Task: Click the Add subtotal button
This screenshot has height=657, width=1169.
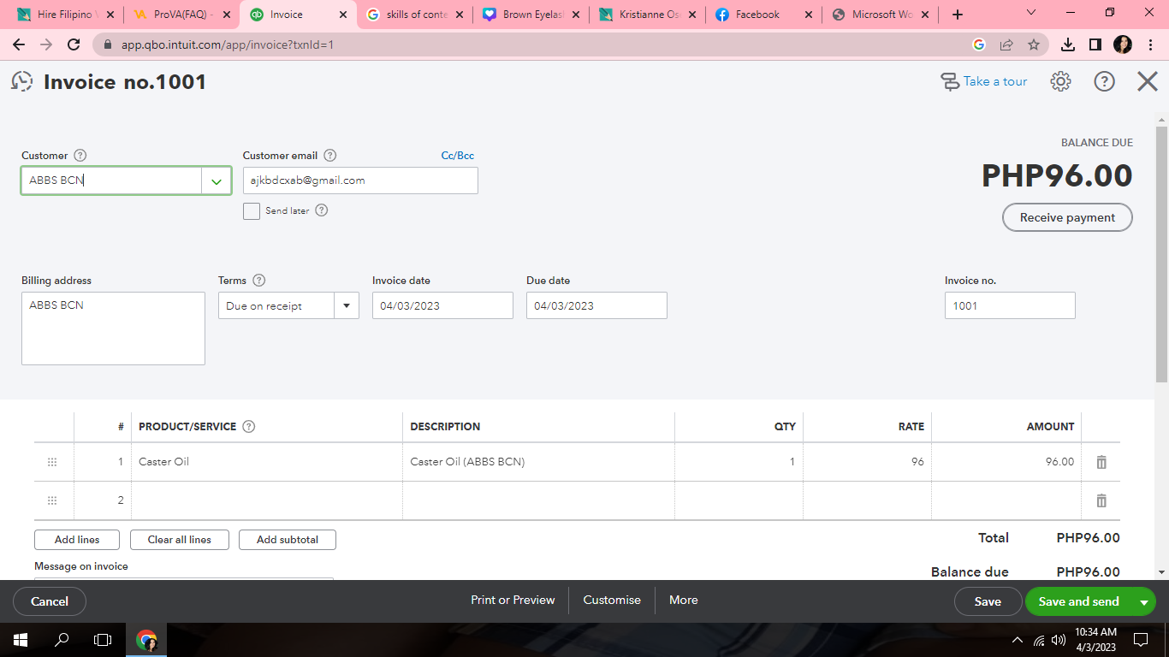Action: [x=288, y=540]
